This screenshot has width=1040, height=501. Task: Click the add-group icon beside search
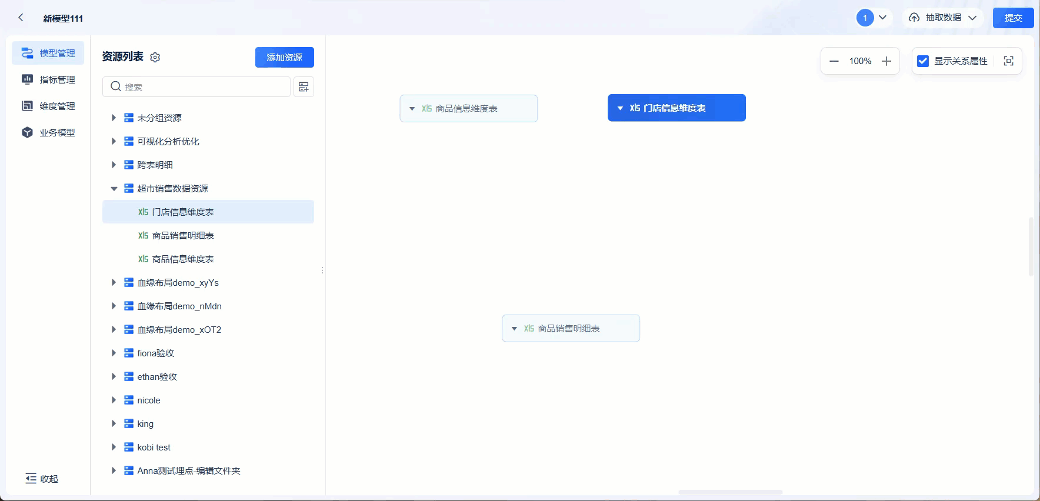[304, 87]
